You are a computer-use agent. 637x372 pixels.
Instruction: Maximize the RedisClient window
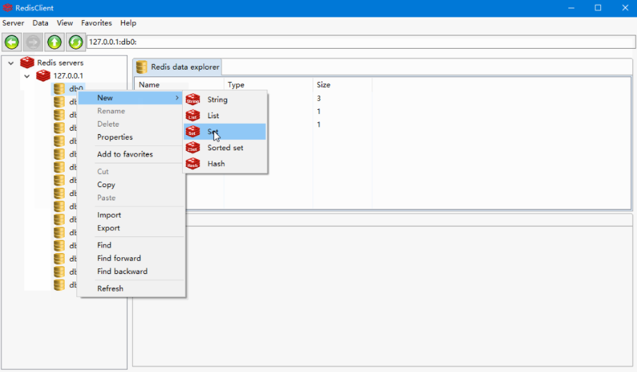pyautogui.click(x=598, y=8)
